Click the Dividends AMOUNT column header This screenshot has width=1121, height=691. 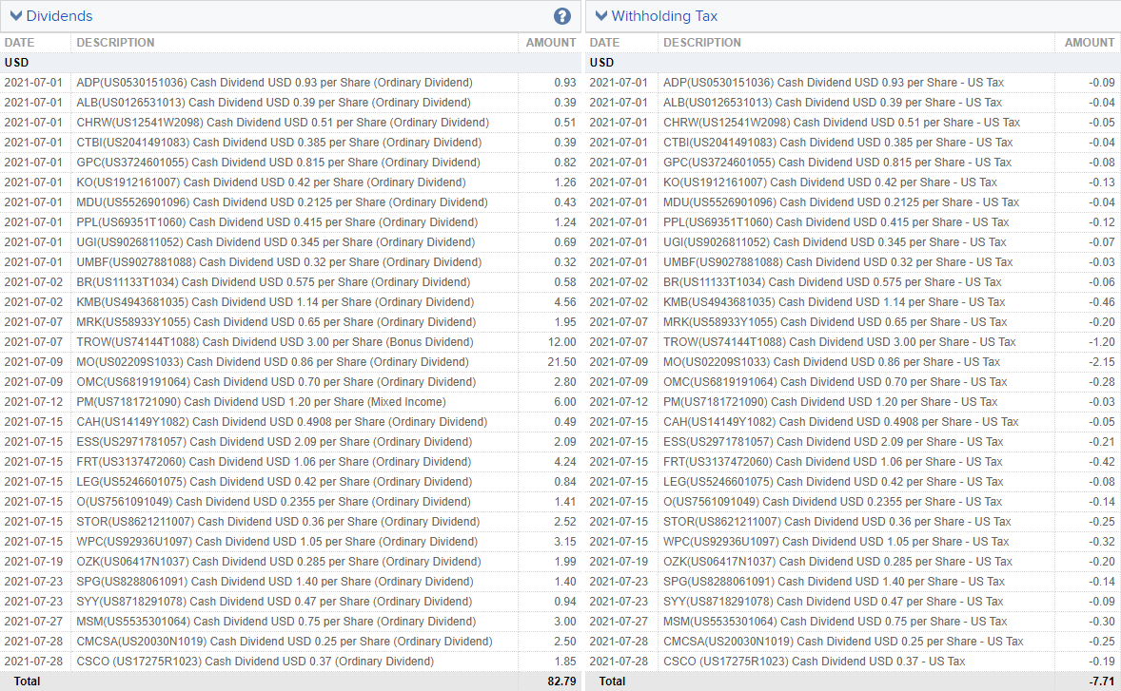(x=550, y=43)
